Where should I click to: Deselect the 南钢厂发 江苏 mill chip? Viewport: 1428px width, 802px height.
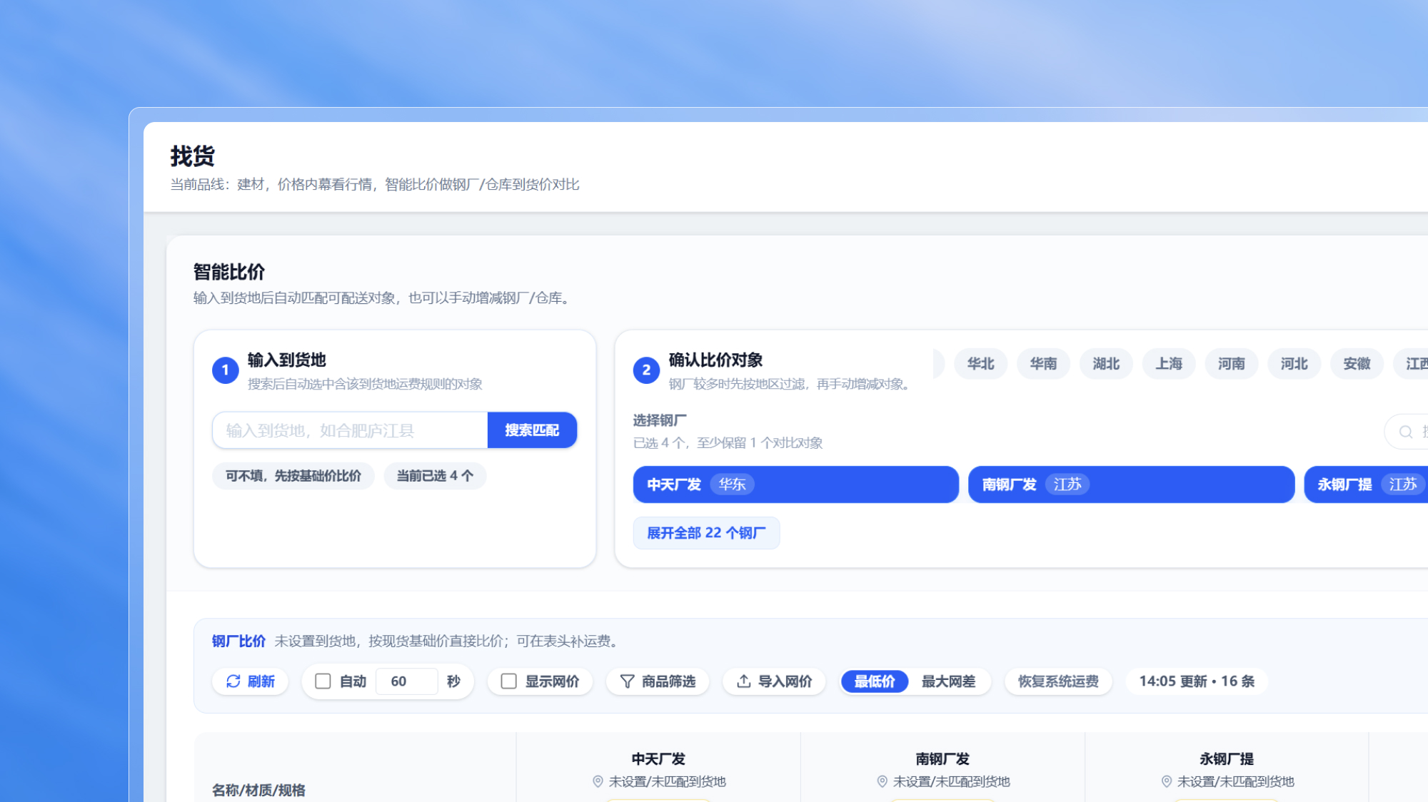coord(1131,484)
